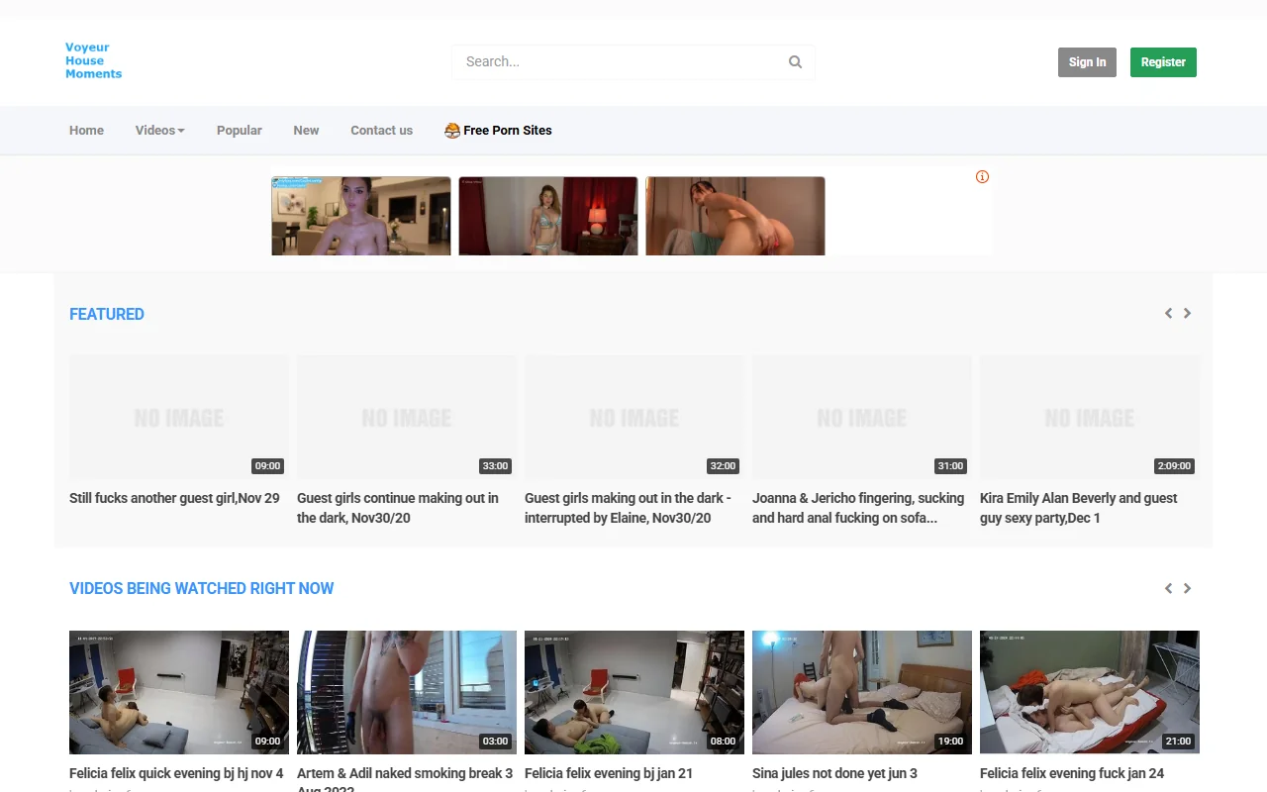This screenshot has height=792, width=1267.
Task: Visit the Contact us page
Action: [x=381, y=130]
